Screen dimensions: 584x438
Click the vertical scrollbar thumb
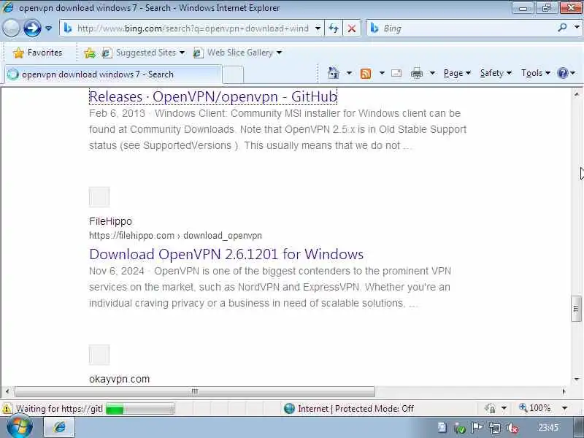[576, 308]
